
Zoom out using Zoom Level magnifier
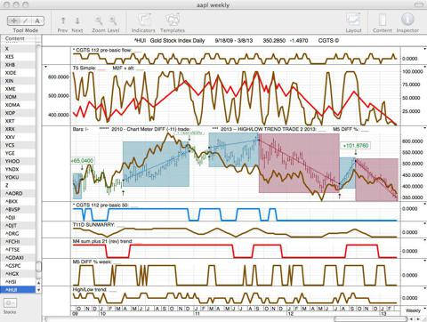click(x=99, y=20)
